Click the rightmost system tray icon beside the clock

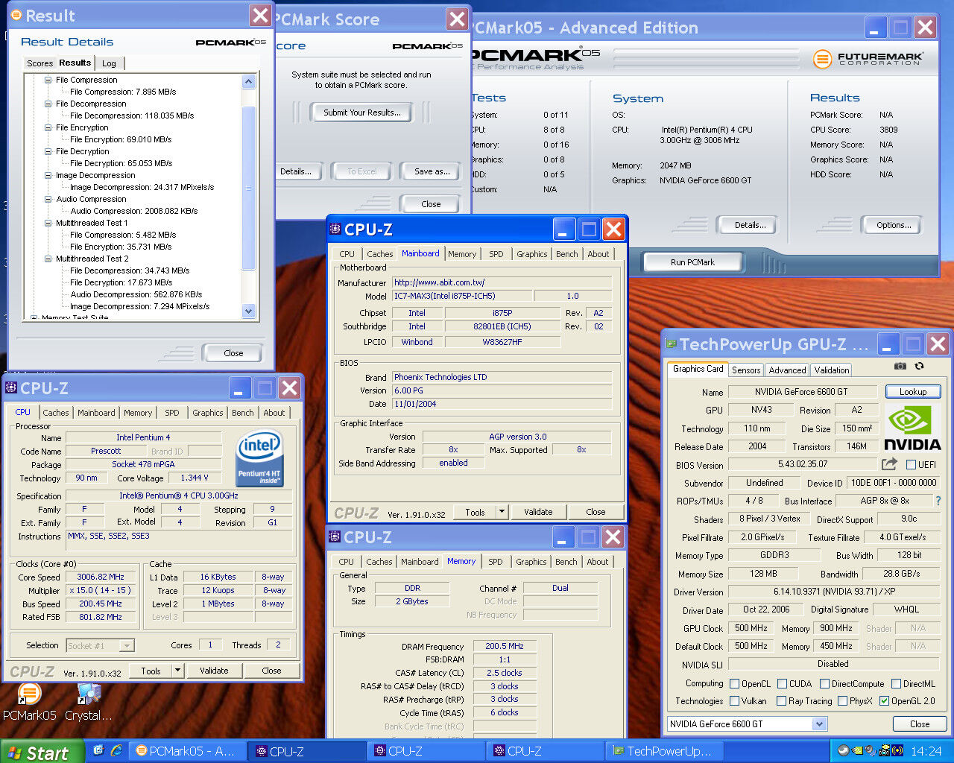897,751
